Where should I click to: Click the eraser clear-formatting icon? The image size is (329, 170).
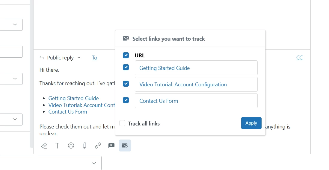[44, 146]
